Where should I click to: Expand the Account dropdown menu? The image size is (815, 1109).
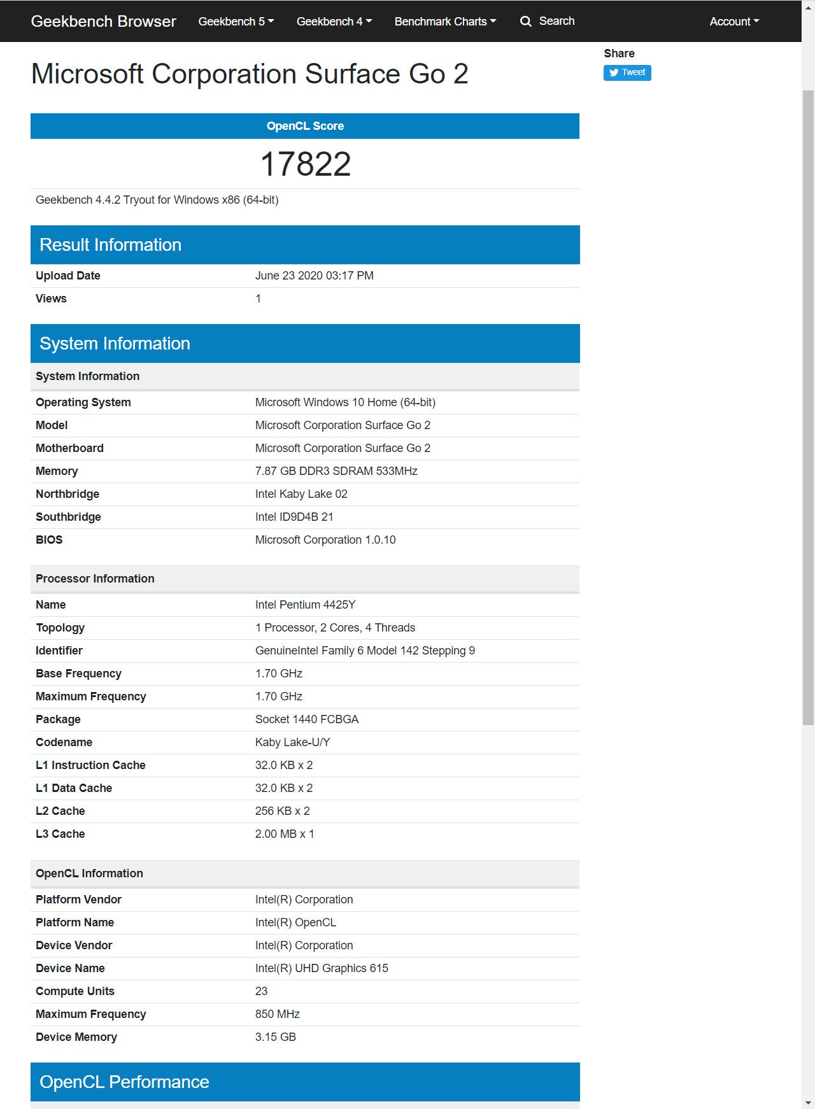point(734,21)
